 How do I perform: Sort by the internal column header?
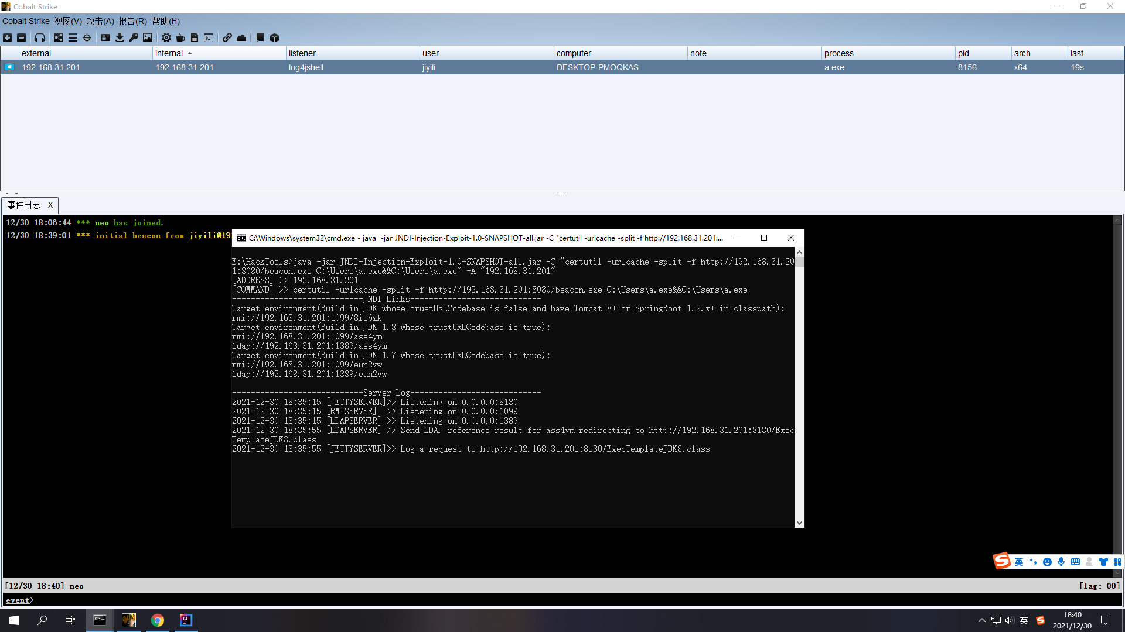tap(169, 53)
